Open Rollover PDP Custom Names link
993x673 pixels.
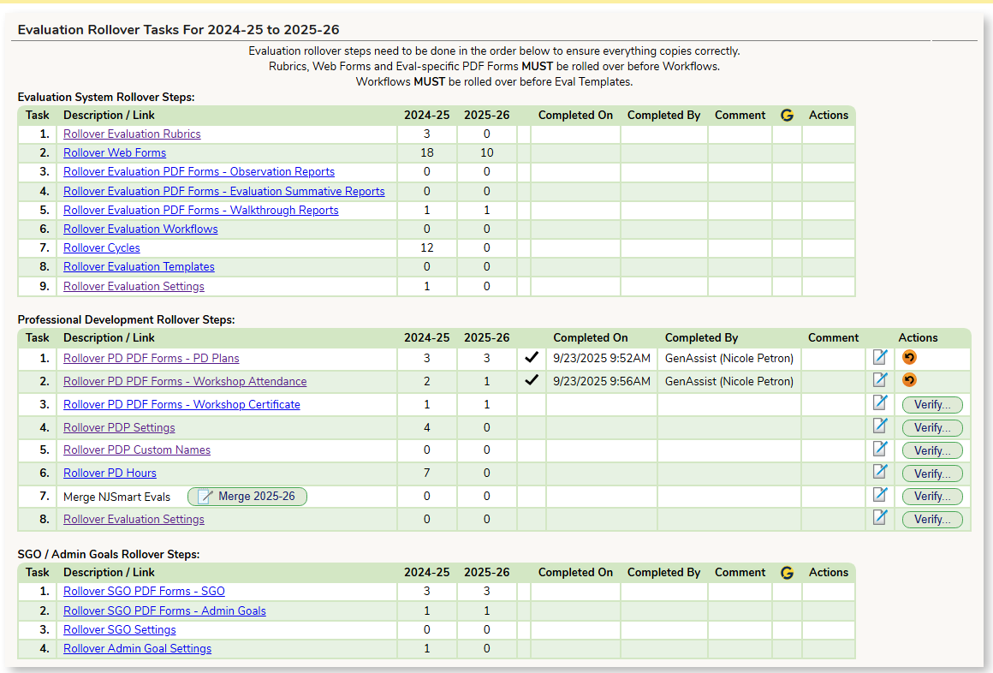tap(137, 450)
